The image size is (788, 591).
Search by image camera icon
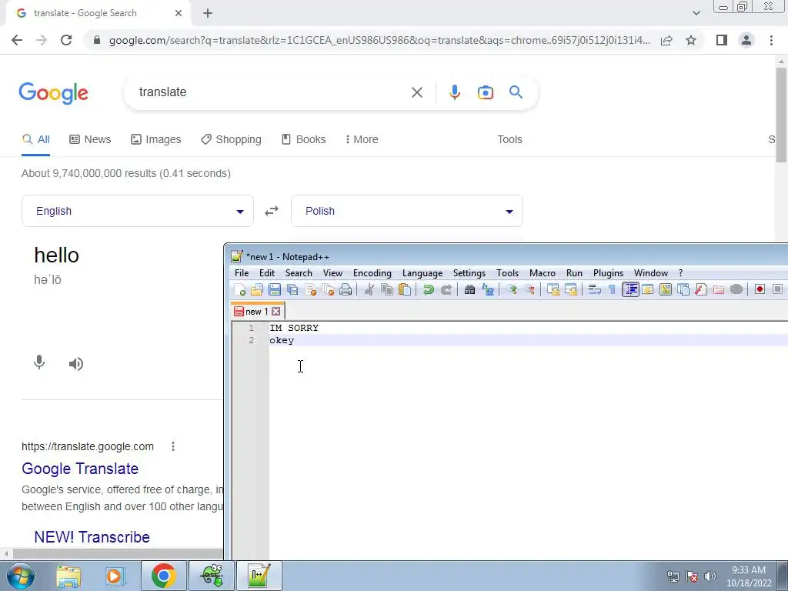[485, 92]
